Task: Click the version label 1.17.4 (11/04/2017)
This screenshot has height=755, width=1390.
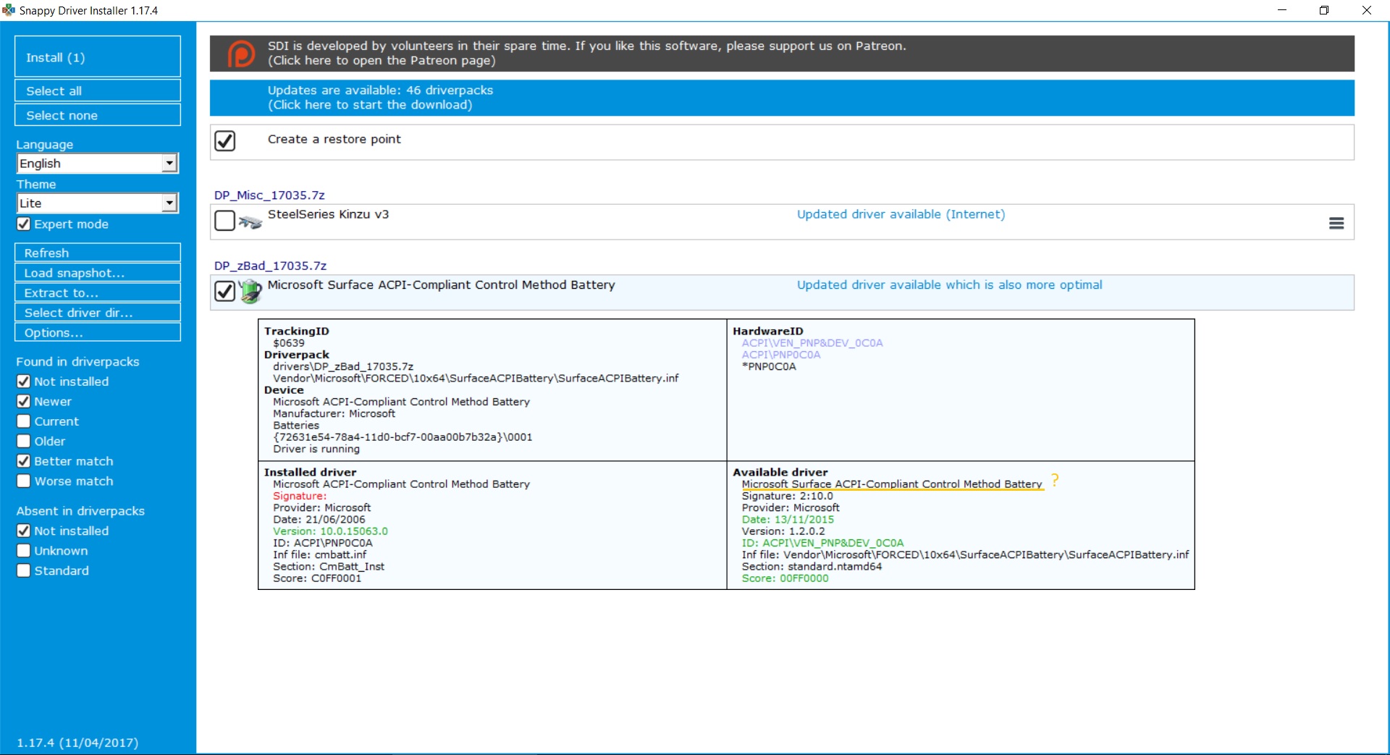Action: tap(77, 743)
